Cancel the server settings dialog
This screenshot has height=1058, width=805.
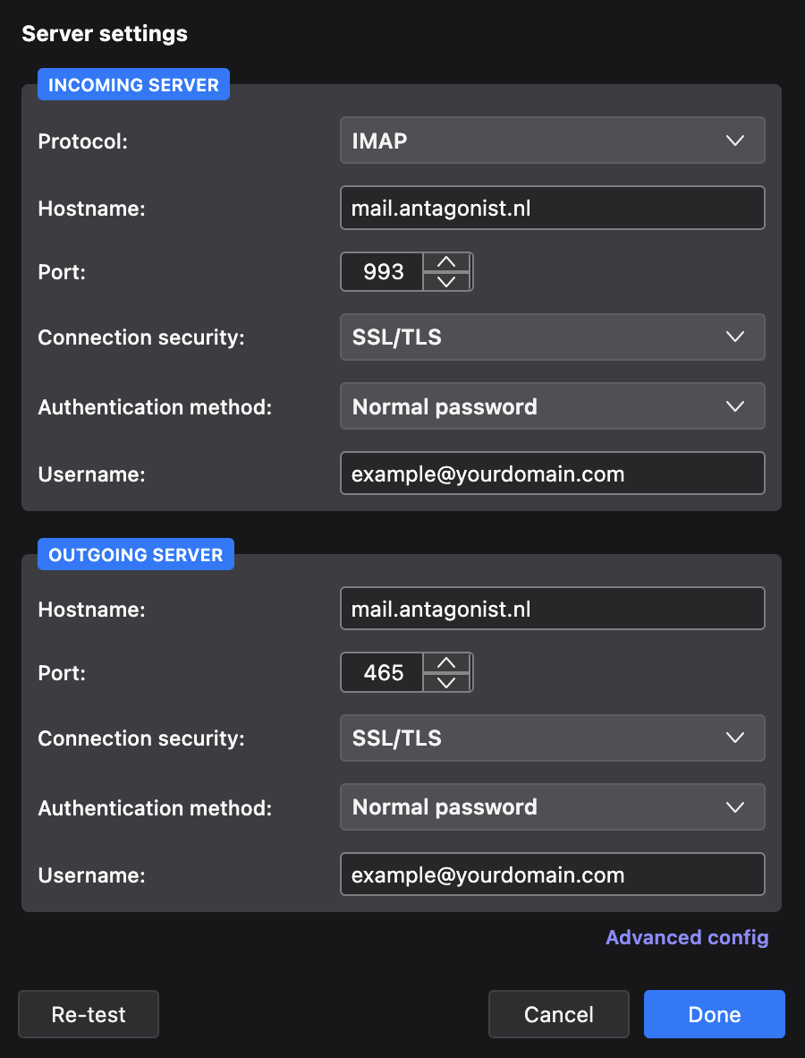click(x=558, y=1014)
